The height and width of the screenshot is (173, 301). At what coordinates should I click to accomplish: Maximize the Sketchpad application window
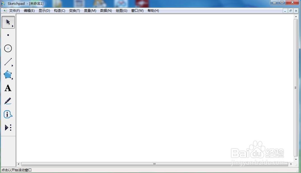click(x=282, y=3)
